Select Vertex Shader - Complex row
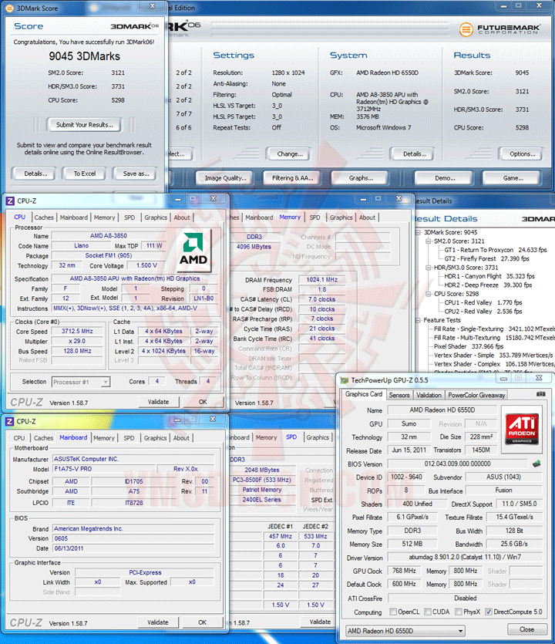 [494, 364]
